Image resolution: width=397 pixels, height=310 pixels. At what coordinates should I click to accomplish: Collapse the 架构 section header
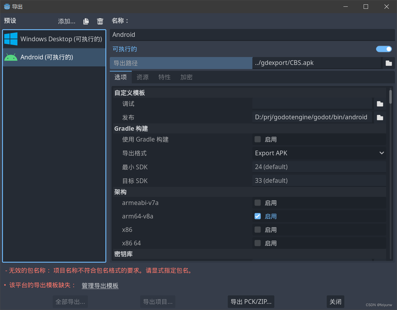[x=249, y=192]
